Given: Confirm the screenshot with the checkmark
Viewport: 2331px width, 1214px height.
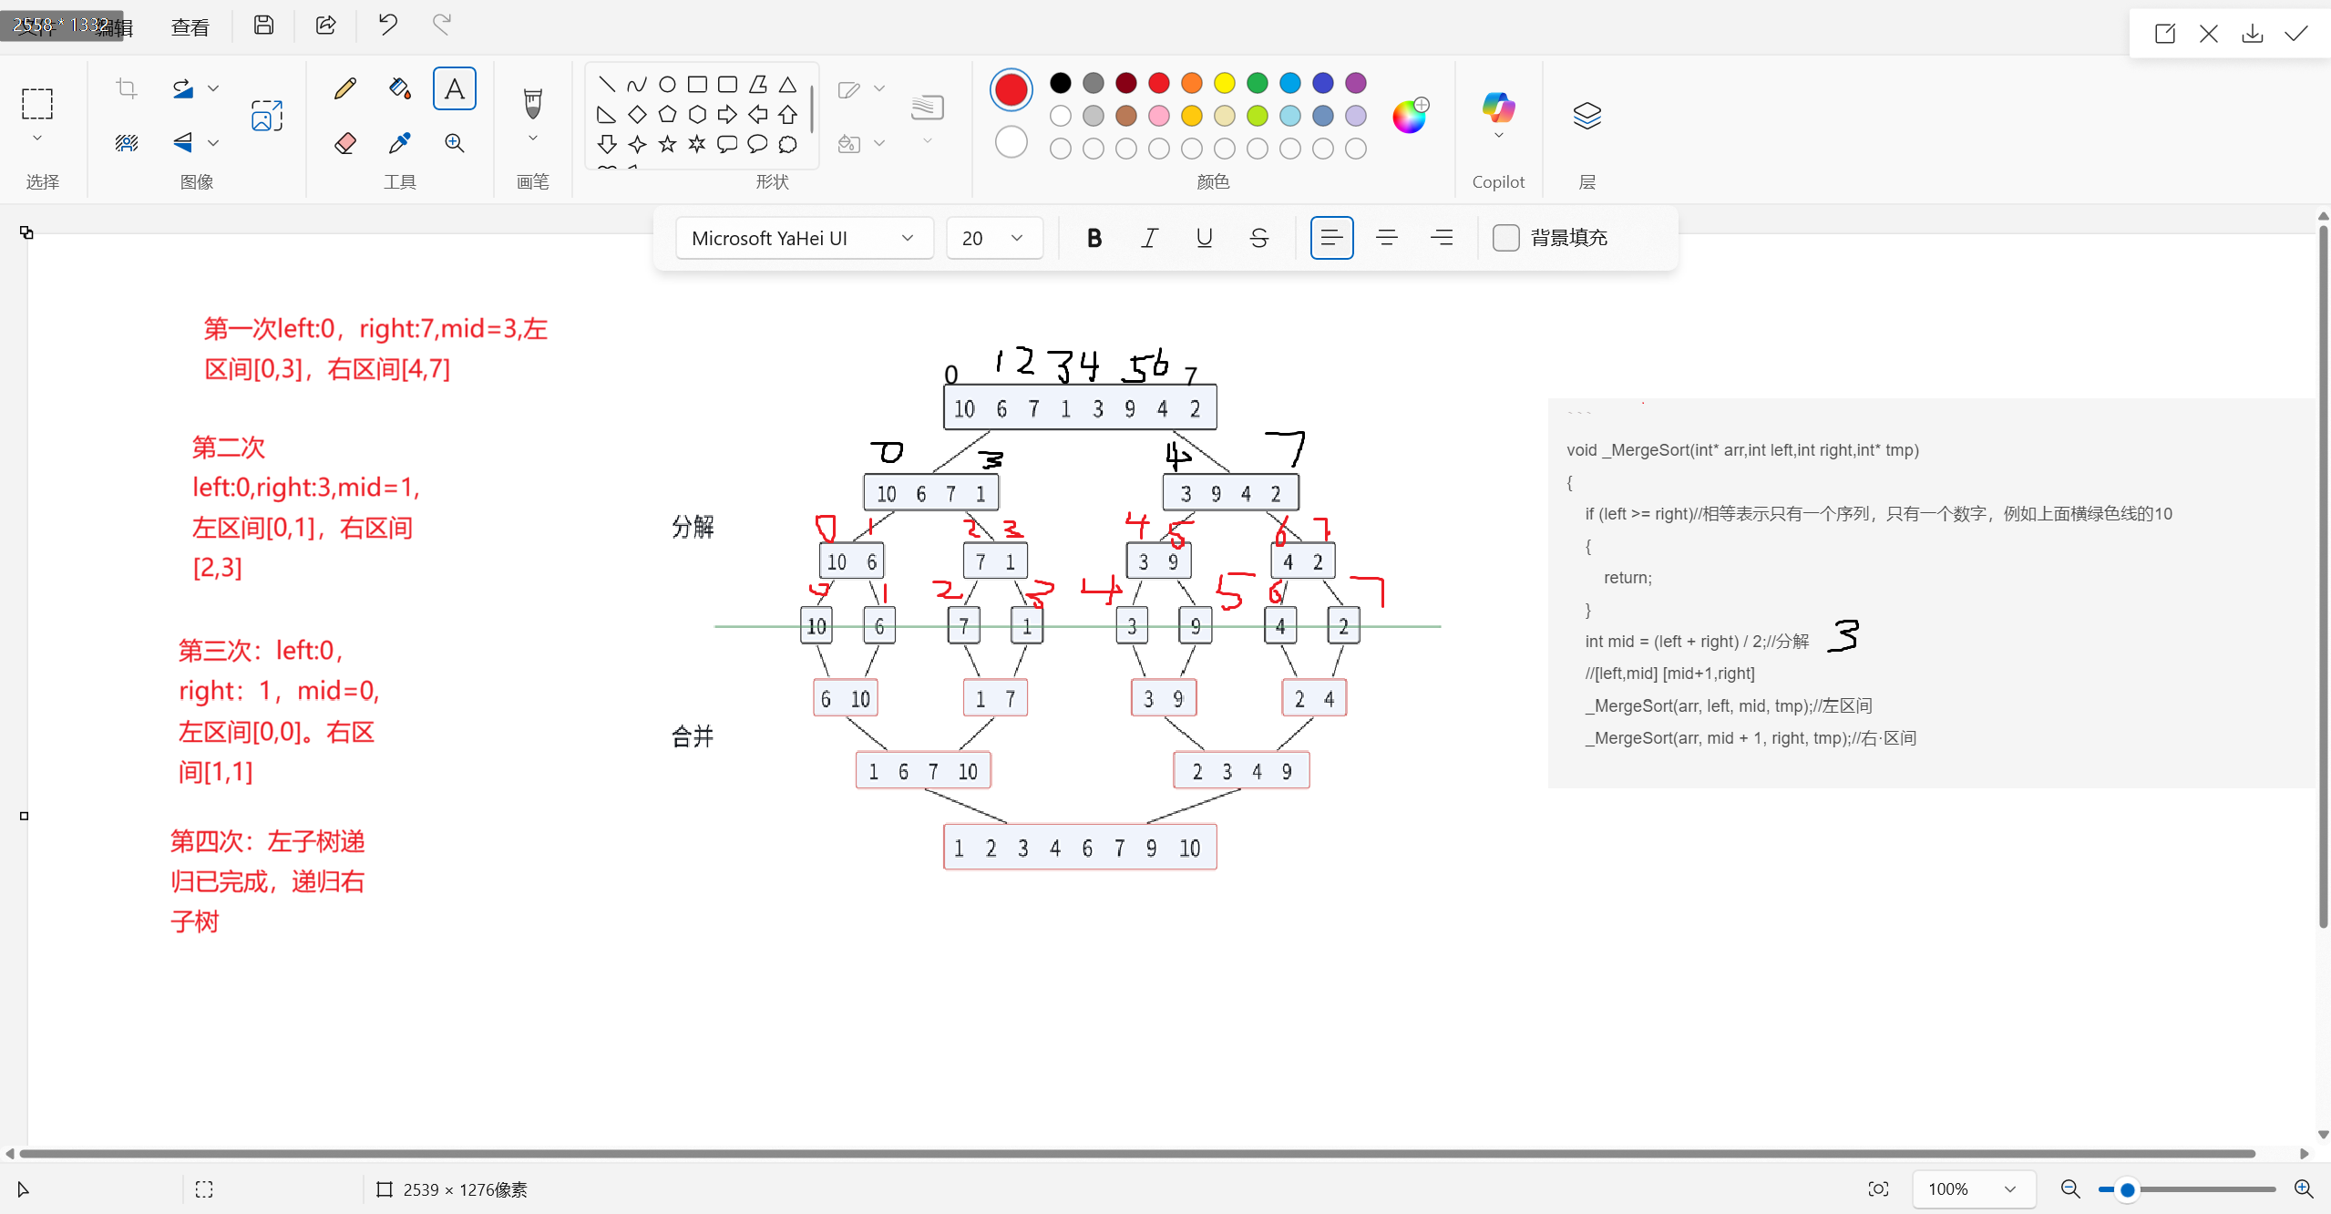Looking at the screenshot, I should [x=2296, y=34].
